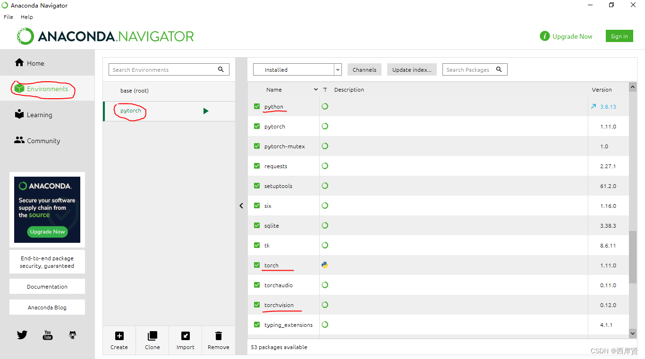Viewport: 645px width, 359px height.
Task: Open Anaconda's Twitter page
Action: (x=22, y=335)
